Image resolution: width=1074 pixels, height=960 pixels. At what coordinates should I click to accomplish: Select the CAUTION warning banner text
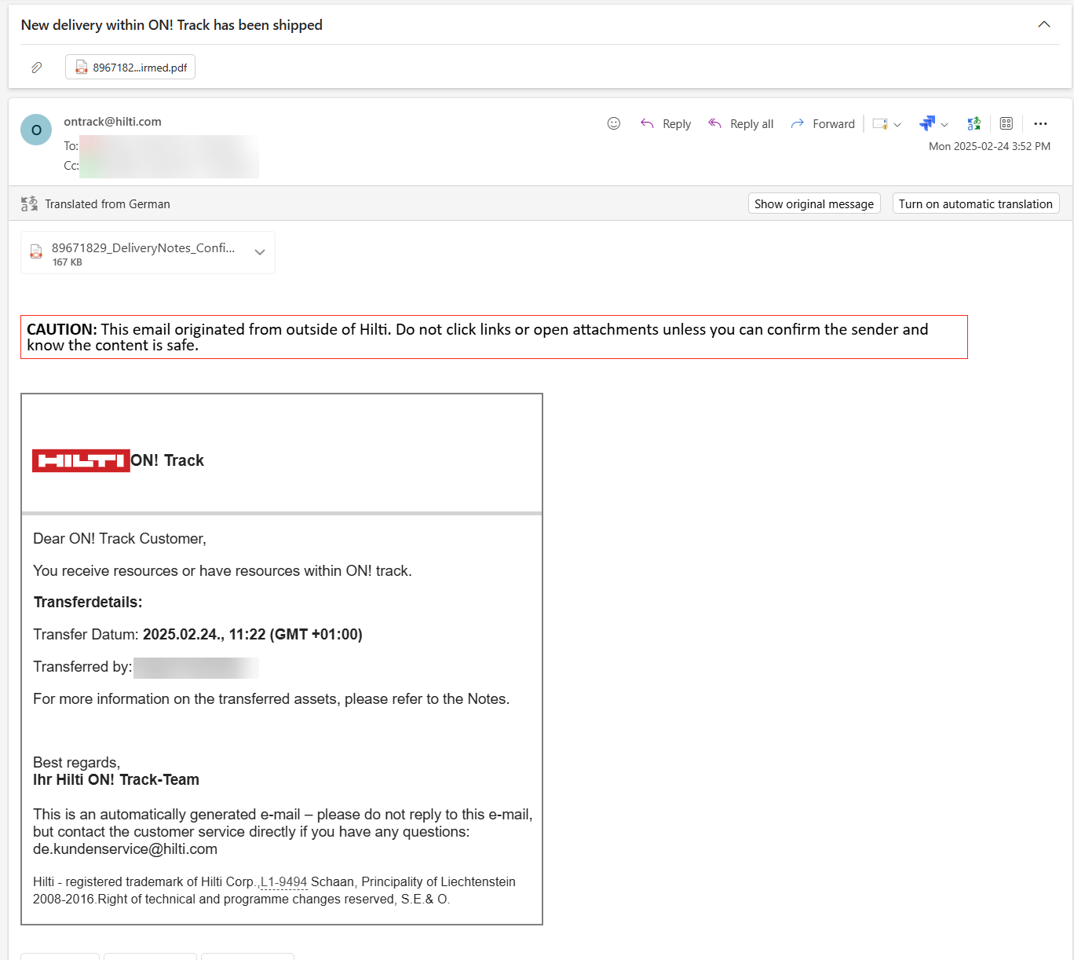[494, 337]
